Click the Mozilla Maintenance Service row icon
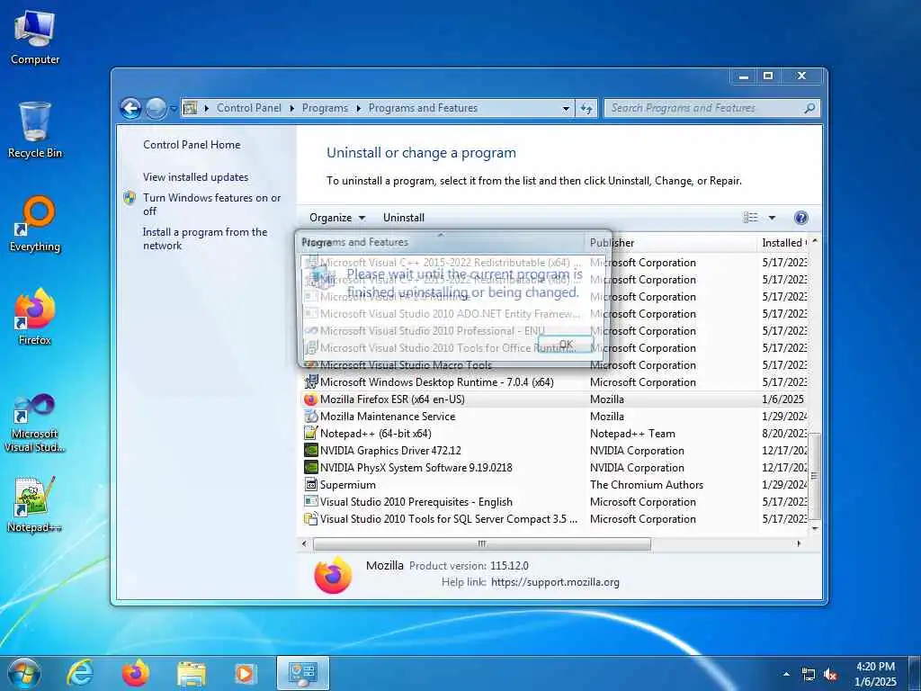The image size is (921, 691). (x=310, y=416)
